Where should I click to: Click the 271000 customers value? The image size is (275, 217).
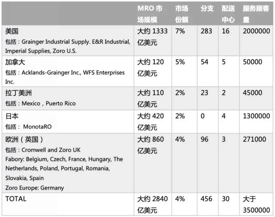tap(254, 140)
